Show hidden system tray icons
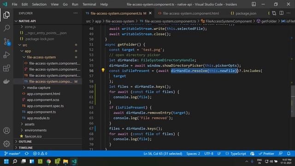Viewport: 295px width, 166px height. tap(247, 161)
